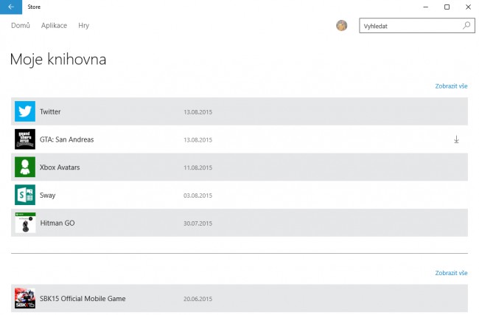Click the Sway app icon
Image resolution: width=479 pixels, height=315 pixels.
coord(25,195)
